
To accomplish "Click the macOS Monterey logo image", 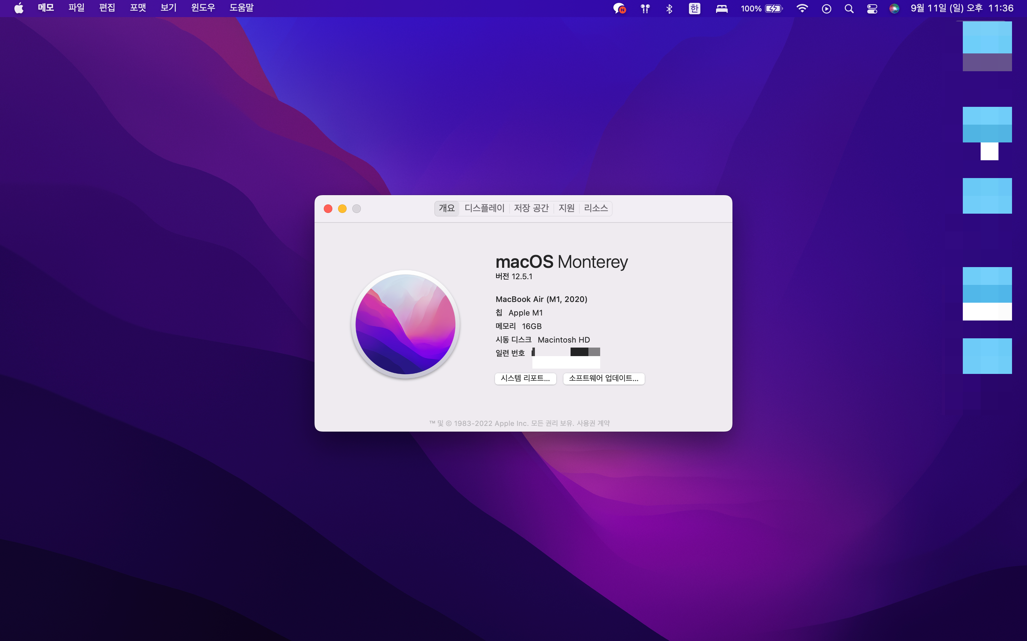I will tap(405, 324).
